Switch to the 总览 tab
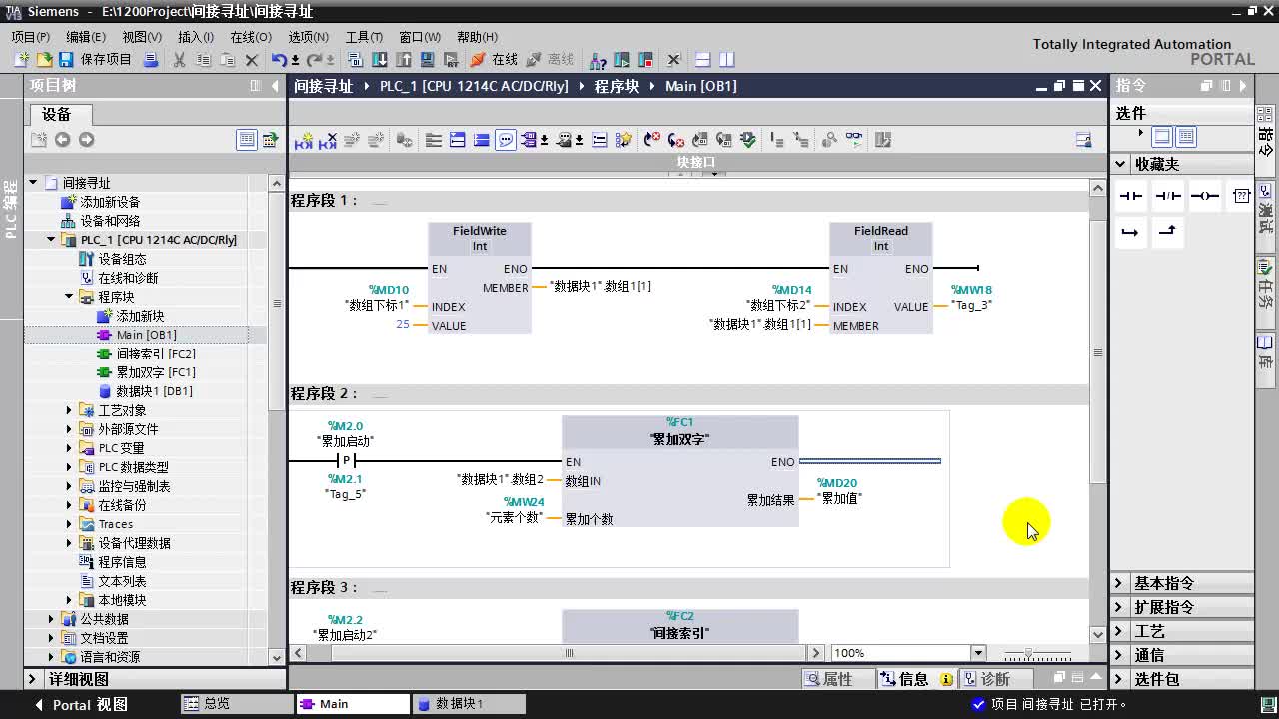Image resolution: width=1279 pixels, height=719 pixels. click(237, 704)
